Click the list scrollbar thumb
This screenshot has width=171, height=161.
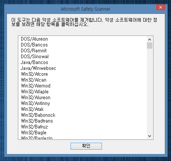(149, 46)
